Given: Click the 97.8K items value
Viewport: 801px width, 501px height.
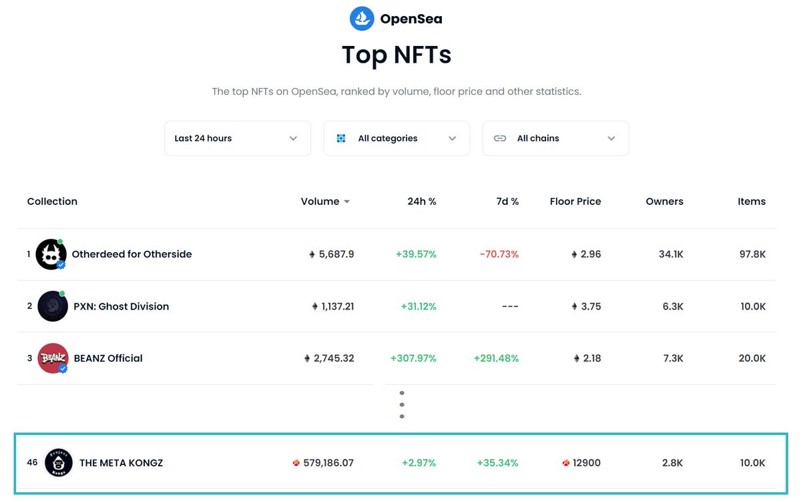Looking at the screenshot, I should pyautogui.click(x=752, y=254).
